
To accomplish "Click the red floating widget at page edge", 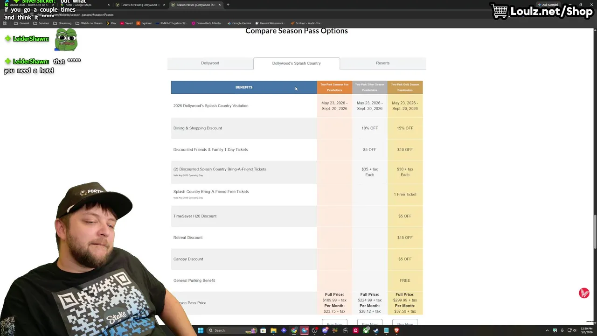I will pyautogui.click(x=584, y=293).
